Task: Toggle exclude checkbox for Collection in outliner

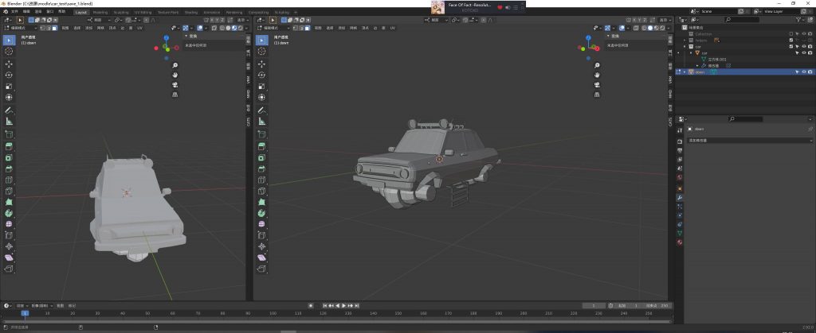Action: pos(790,33)
